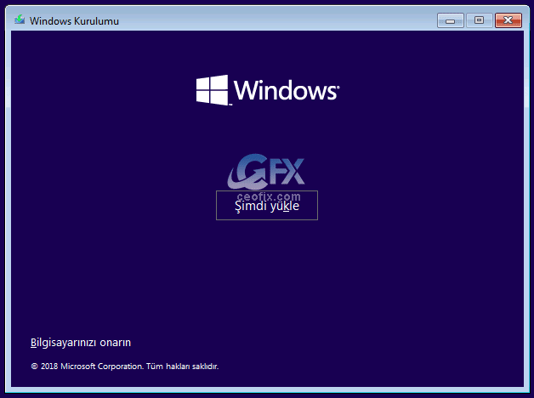534x398 pixels.
Task: Maximize the Windows Kurulumu window
Action: coord(480,20)
